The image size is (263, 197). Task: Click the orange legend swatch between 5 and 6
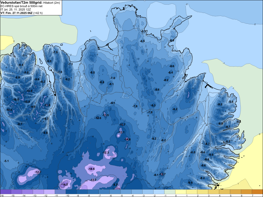pos(235,192)
